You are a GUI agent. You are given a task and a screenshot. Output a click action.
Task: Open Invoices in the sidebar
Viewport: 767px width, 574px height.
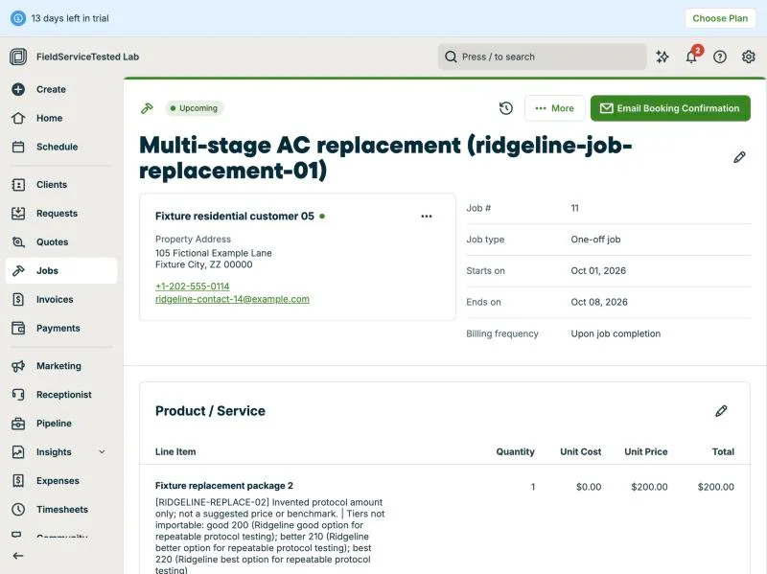click(61, 299)
